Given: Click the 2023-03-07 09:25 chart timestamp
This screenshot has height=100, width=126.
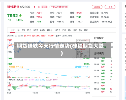Looking at the screenshot, I should [15, 36].
